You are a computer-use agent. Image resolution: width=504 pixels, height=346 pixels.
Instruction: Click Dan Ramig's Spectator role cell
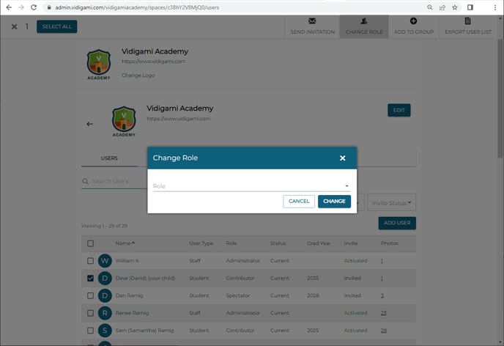(x=238, y=295)
